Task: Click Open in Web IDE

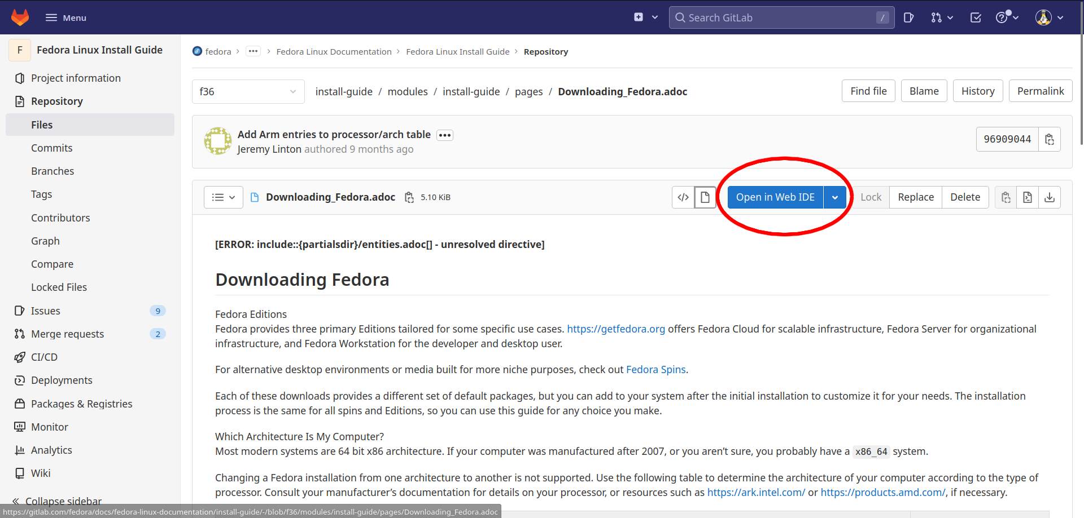Action: click(x=775, y=197)
